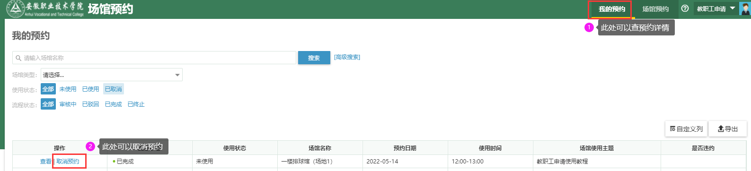The width and height of the screenshot is (751, 171).
Task: Open the user avatar profile icon
Action: (745, 9)
